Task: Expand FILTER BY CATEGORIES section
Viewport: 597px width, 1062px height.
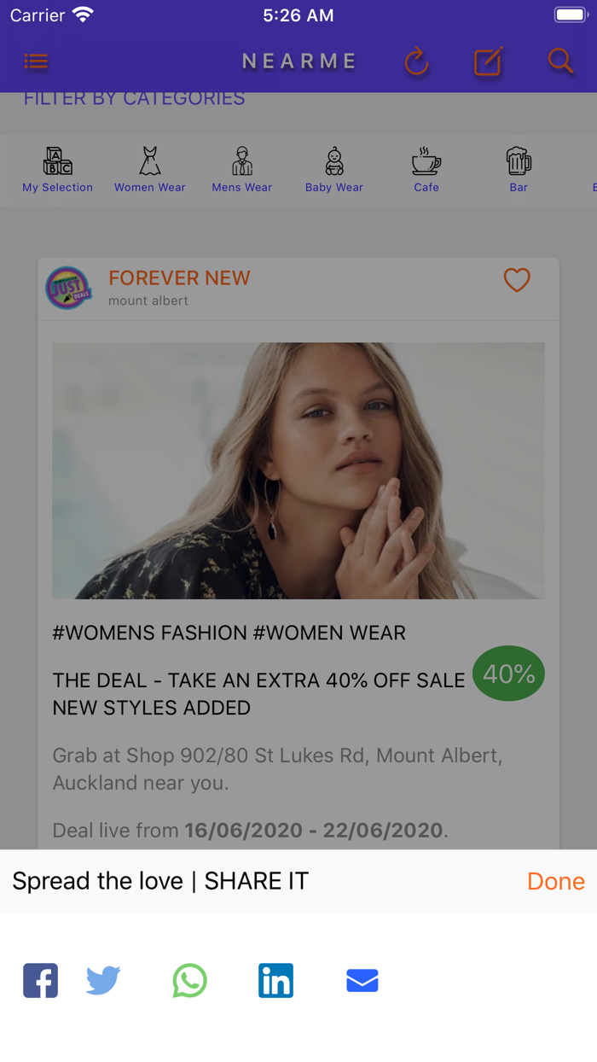Action: click(x=125, y=97)
